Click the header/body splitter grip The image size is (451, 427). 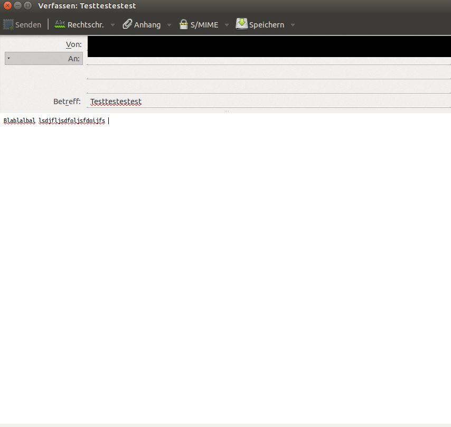point(227,112)
